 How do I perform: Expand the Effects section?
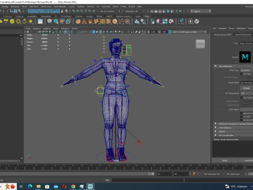tap(216, 131)
